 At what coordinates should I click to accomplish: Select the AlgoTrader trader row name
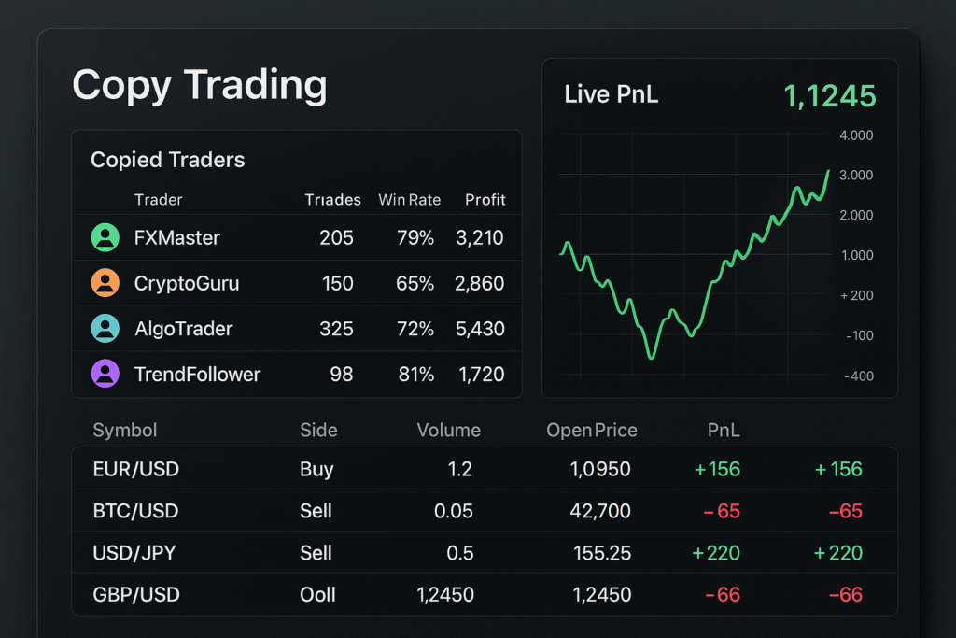click(183, 329)
